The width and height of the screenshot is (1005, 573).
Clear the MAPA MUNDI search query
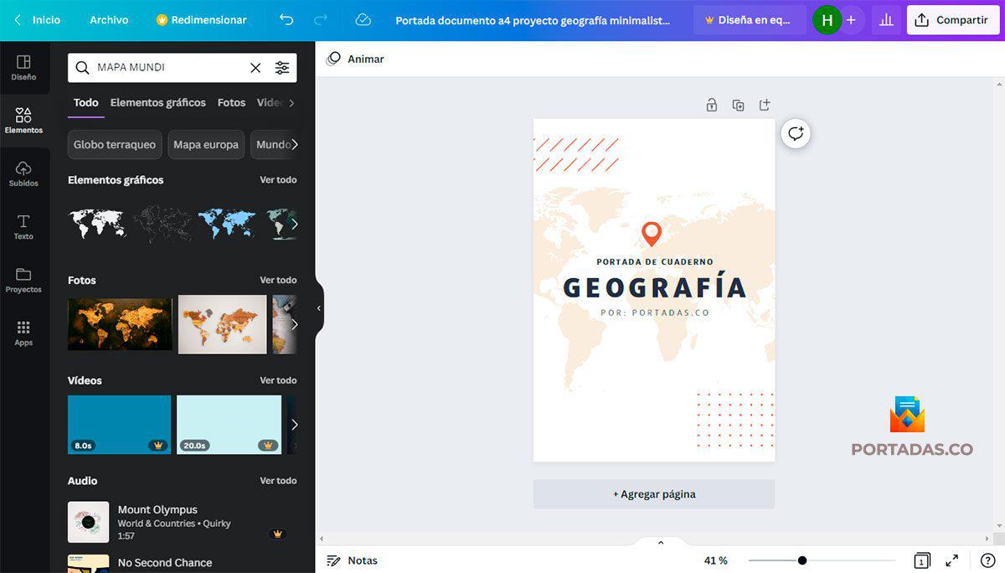[x=255, y=67]
